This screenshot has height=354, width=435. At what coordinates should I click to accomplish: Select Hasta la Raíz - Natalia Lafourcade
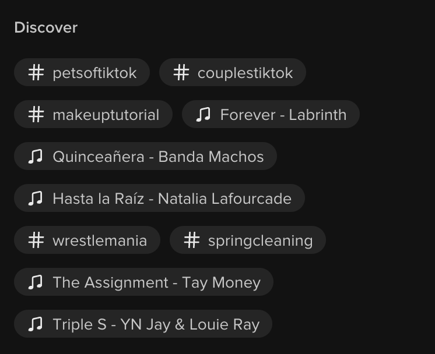click(x=171, y=199)
